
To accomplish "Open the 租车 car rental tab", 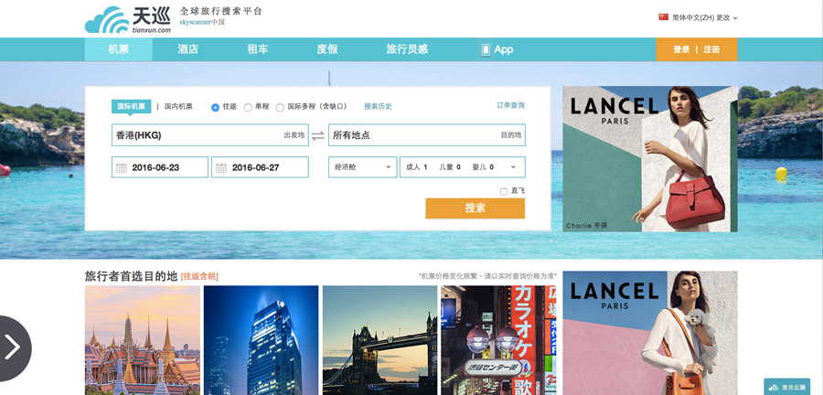I will pos(258,49).
